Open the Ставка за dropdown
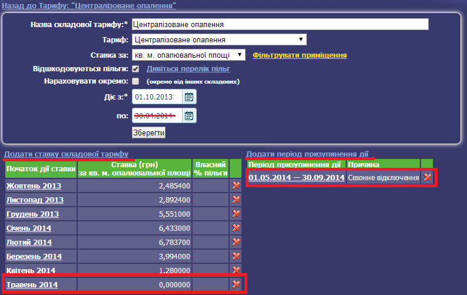This screenshot has width=467, height=295. [188, 55]
